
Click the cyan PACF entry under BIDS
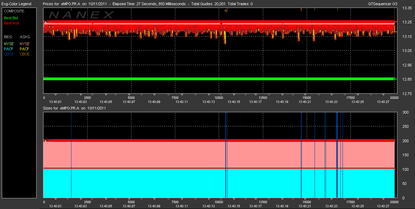click(x=9, y=49)
